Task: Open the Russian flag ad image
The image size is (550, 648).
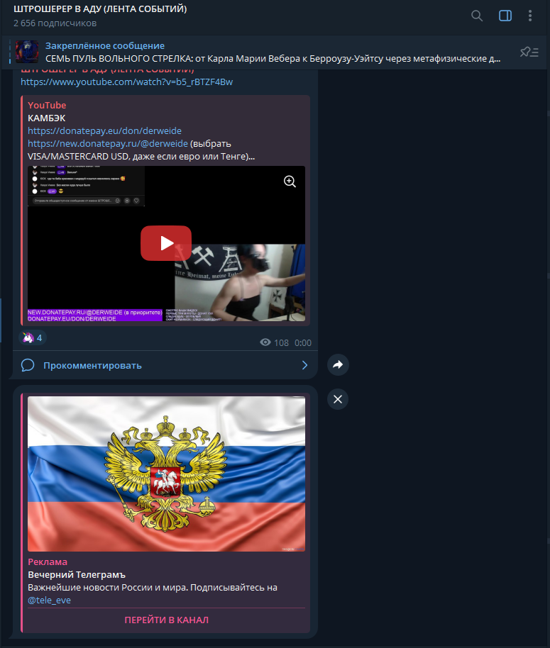Action: point(166,473)
